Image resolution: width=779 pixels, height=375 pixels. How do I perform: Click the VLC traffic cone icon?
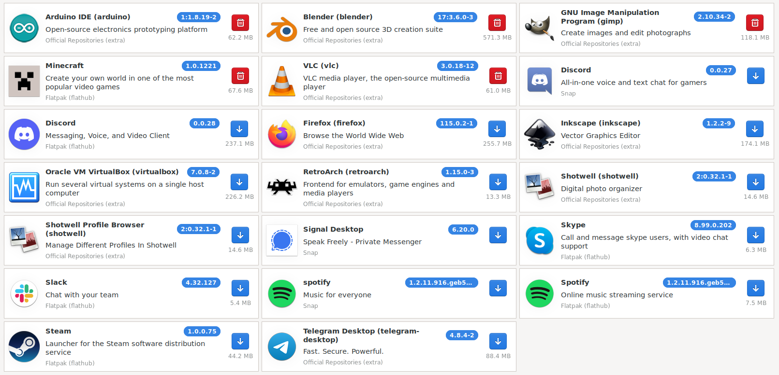coord(282,81)
